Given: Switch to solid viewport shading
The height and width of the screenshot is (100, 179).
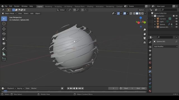Looking at the screenshot, I should click(137, 14).
